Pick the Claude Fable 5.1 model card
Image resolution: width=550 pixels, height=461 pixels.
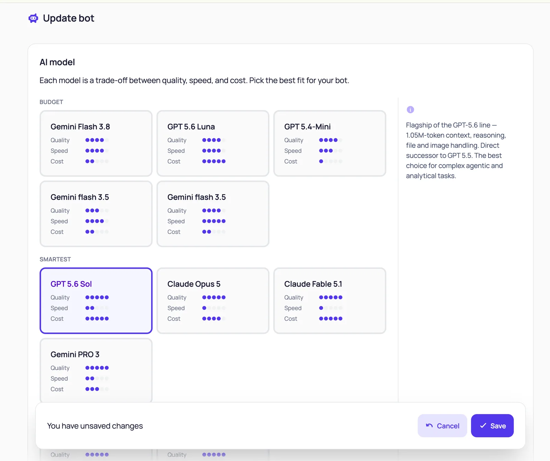point(330,301)
